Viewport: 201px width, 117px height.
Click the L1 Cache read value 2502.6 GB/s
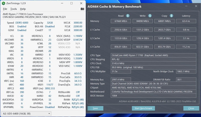121,30
